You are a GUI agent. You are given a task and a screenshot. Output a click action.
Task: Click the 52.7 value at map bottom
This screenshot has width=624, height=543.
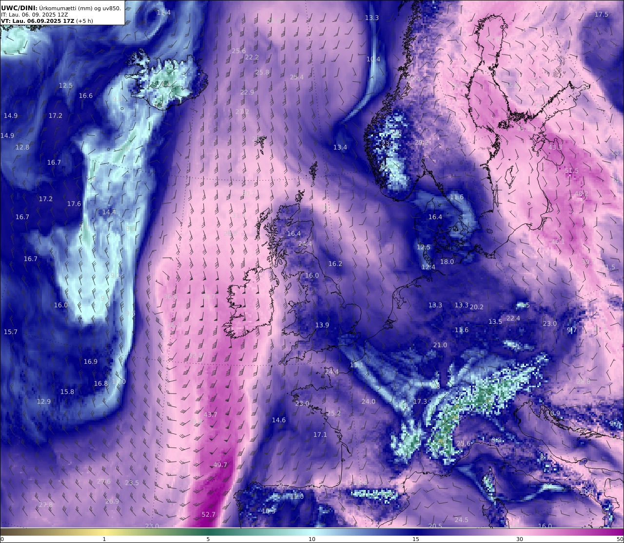(208, 514)
